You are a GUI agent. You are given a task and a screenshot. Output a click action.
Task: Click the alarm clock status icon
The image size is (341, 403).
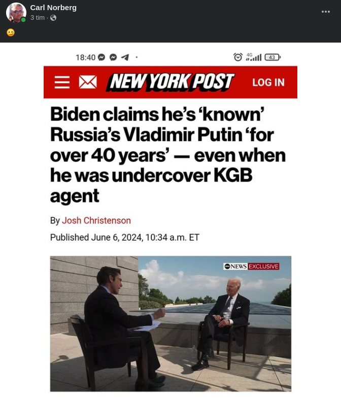point(238,57)
